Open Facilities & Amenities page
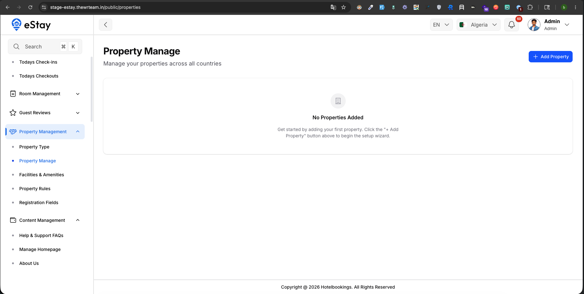Viewport: 584px width, 294px height. [42, 175]
